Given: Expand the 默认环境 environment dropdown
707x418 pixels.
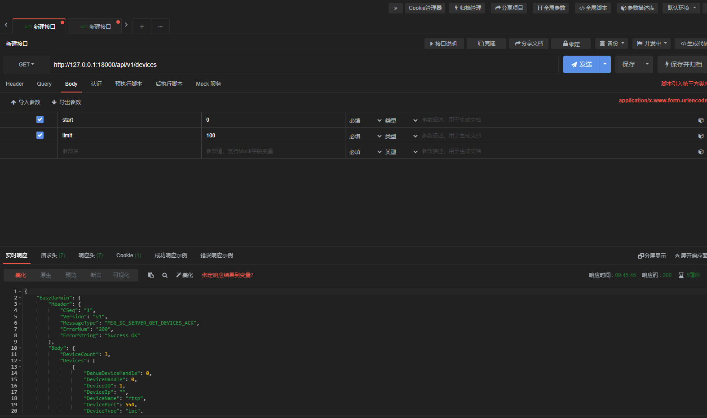Looking at the screenshot, I should click(681, 8).
